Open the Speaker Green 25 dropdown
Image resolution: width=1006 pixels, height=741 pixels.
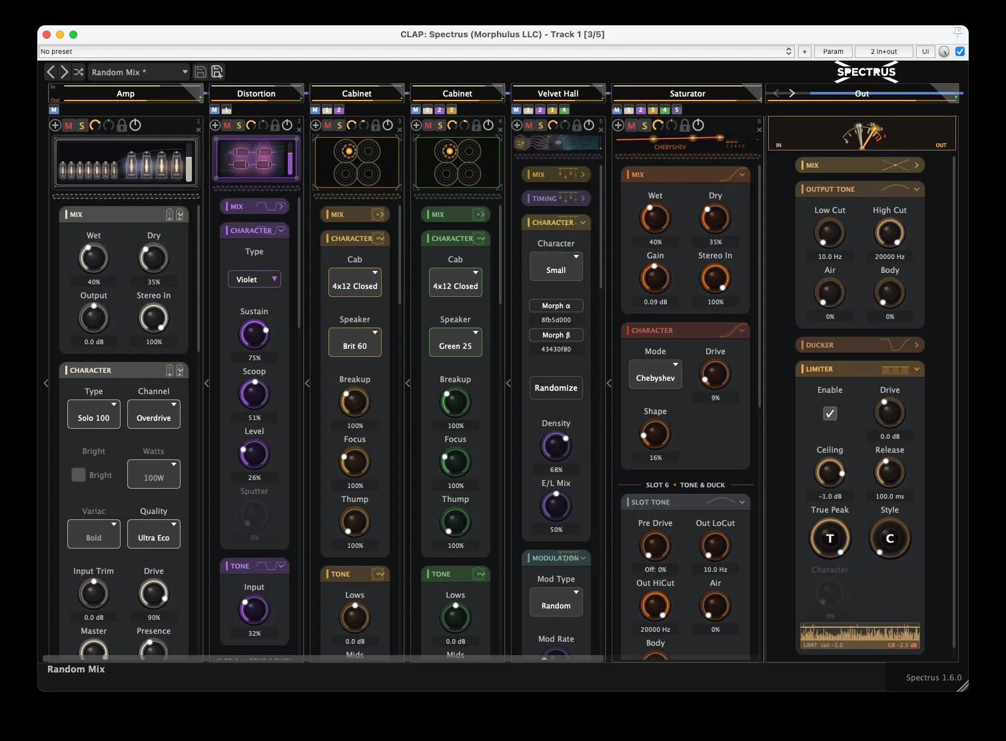coord(456,342)
